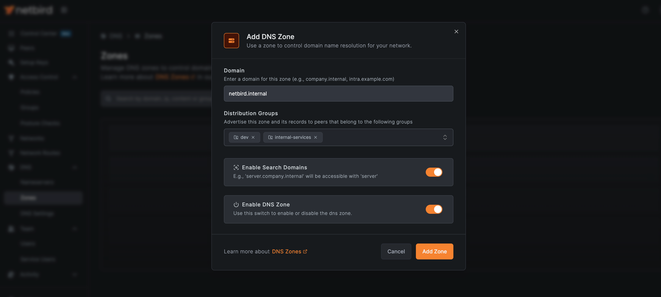Click the Peers icon in the sidebar
Viewport: 661px width, 297px height.
pyautogui.click(x=11, y=48)
